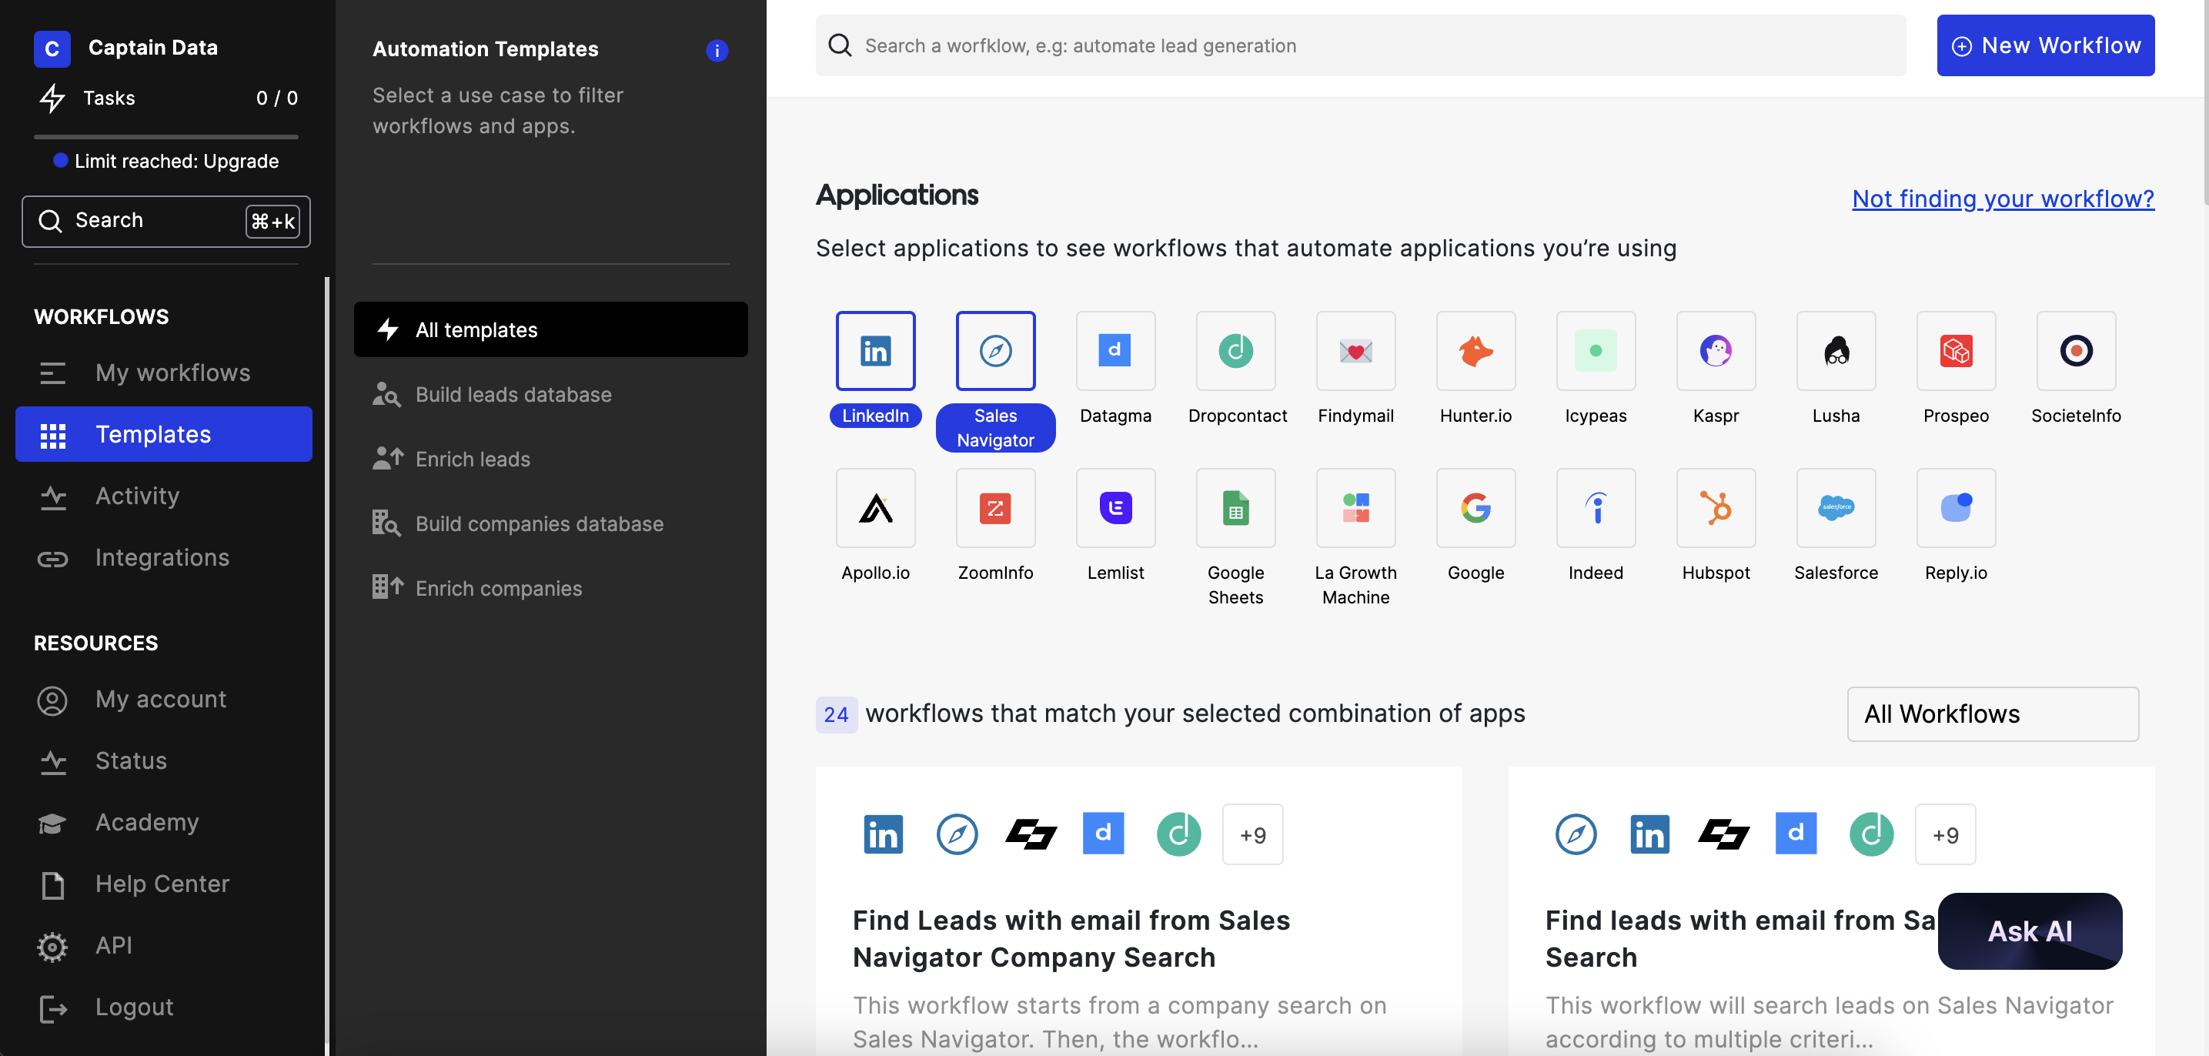The image size is (2209, 1056).
Task: Open the Activity page
Action: (x=164, y=496)
